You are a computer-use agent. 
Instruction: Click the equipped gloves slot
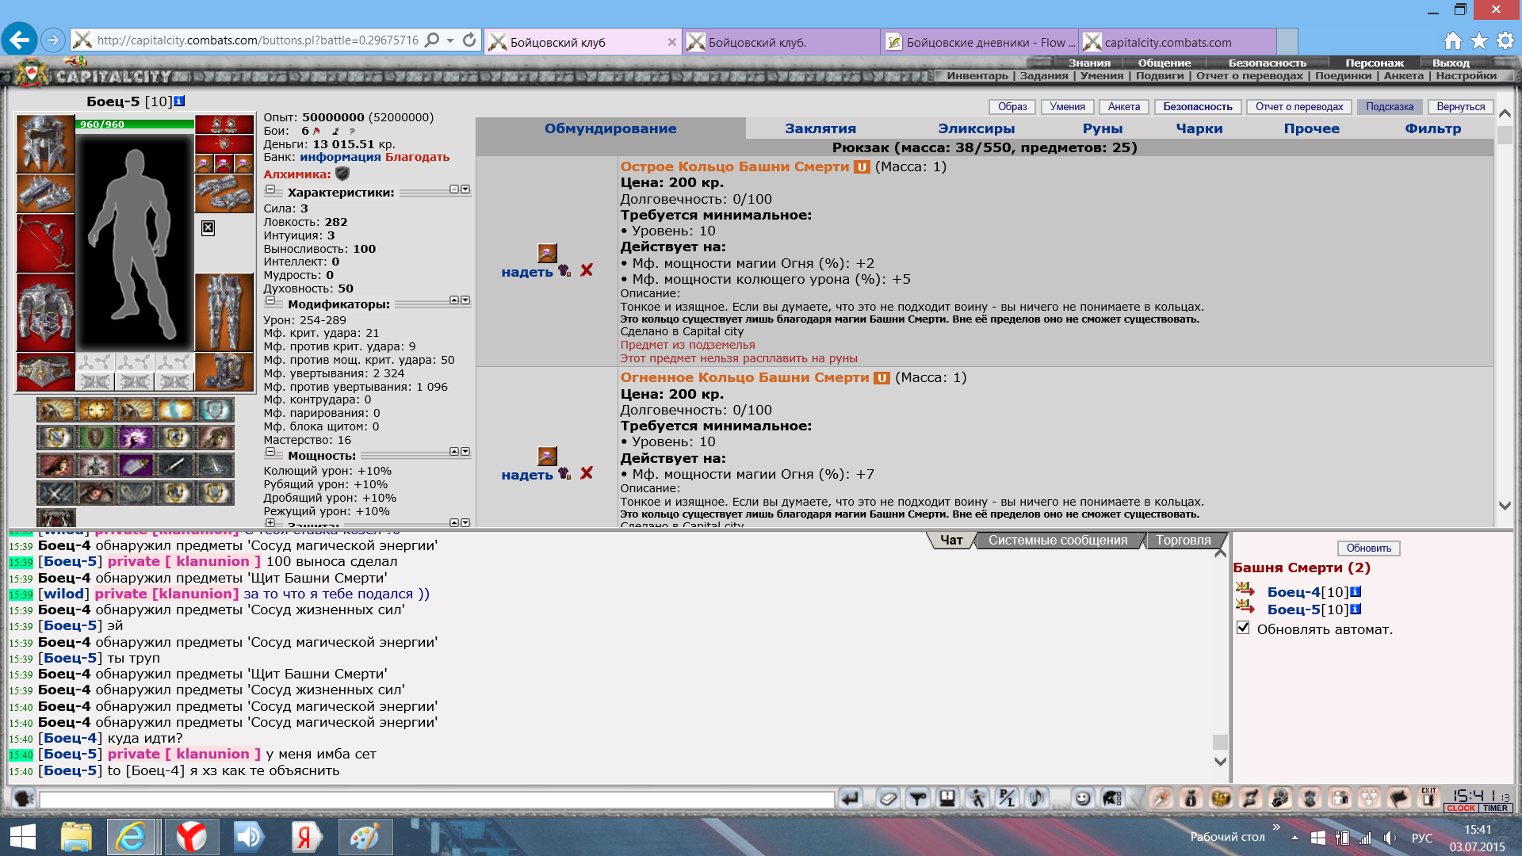[224, 193]
